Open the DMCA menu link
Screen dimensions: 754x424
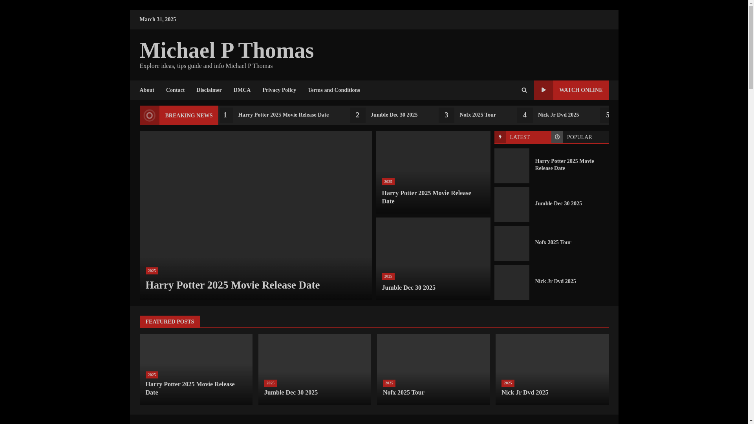pos(242,90)
